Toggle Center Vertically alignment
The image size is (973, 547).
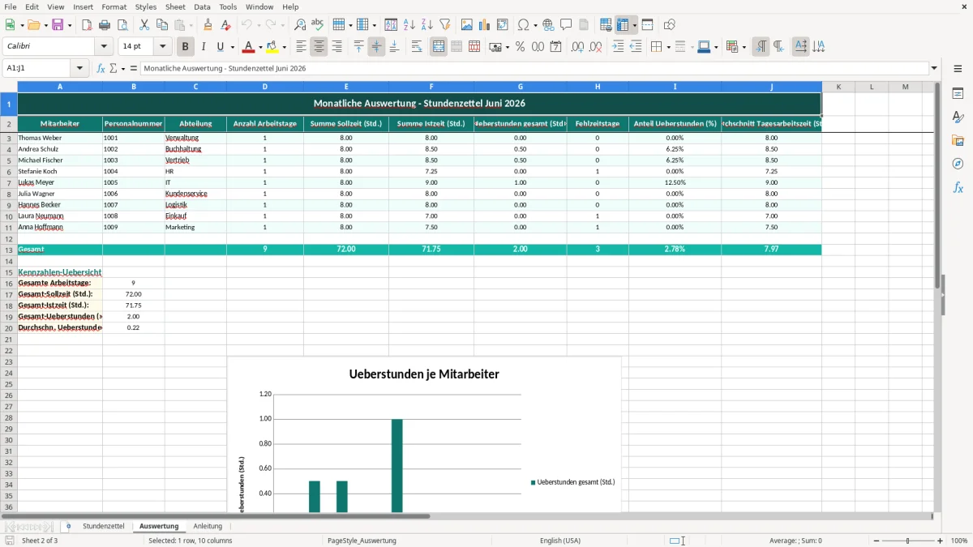[x=376, y=47]
